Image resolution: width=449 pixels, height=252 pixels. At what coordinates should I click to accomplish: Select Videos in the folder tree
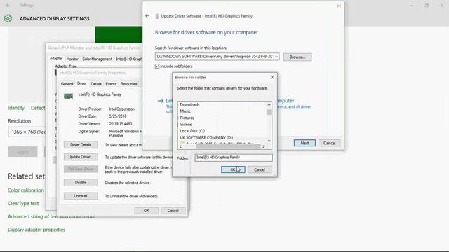(x=186, y=125)
